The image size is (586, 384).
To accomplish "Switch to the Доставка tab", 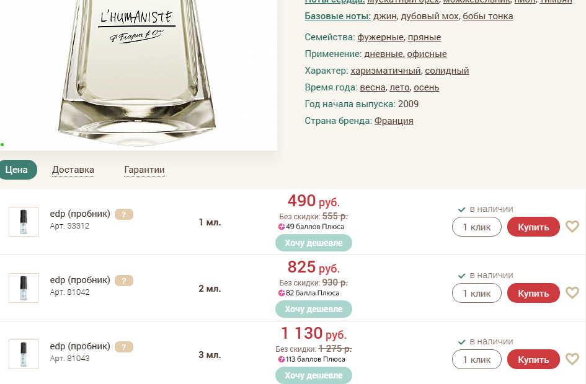I will coord(73,170).
